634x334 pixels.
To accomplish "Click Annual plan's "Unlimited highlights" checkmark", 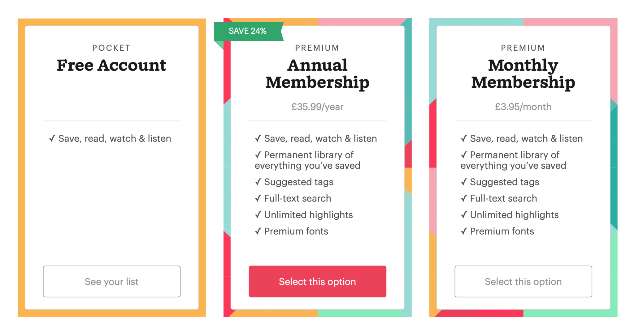I will (x=258, y=215).
